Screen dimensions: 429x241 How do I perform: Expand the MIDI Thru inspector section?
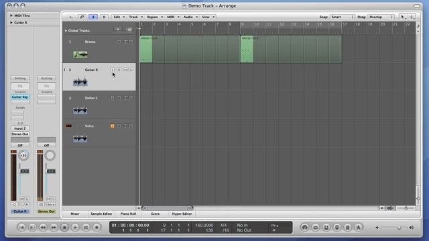pos(11,15)
